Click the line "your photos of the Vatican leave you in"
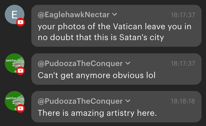The width and height of the screenshot is (206, 126). coord(114,27)
